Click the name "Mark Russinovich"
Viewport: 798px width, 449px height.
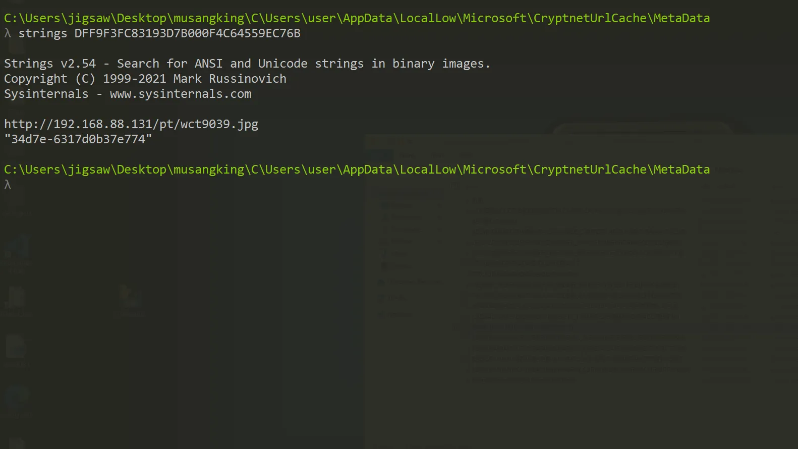[230, 79]
